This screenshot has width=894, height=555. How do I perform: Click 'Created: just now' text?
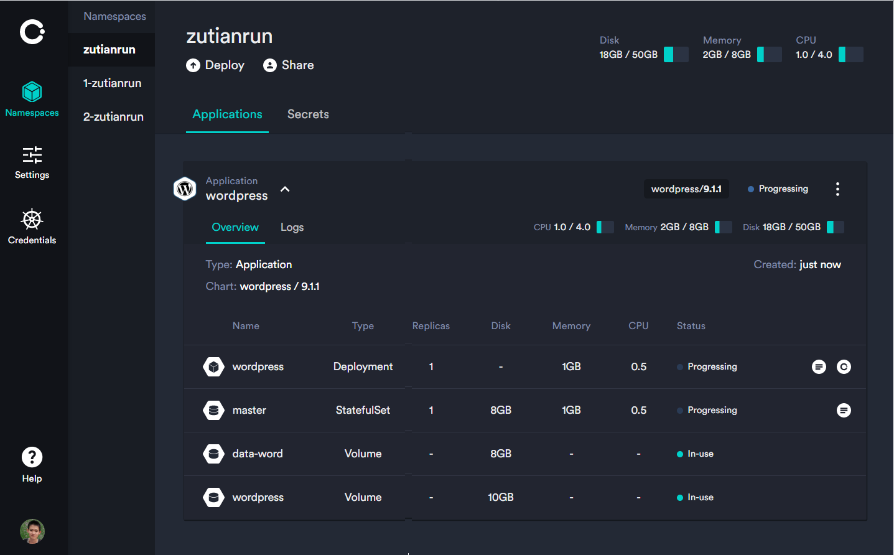798,265
